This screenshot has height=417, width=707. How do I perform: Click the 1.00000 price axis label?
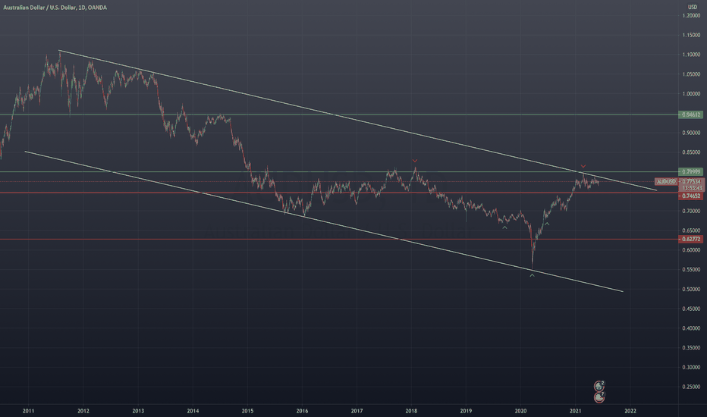(x=691, y=94)
